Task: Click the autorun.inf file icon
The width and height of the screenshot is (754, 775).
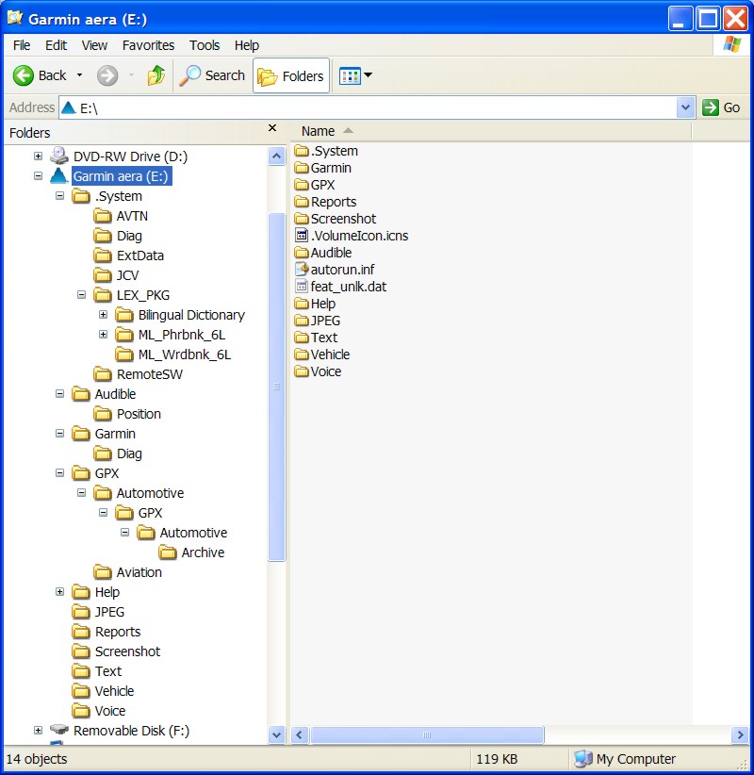Action: 302,269
